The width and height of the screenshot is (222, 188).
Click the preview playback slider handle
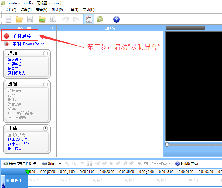167,144
